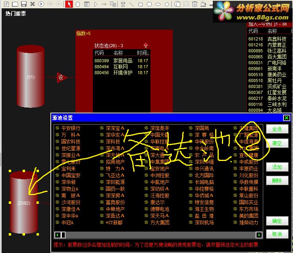Viewport: 293px width, 253px height.
Task: Start running with the play icon
Action: click(x=41, y=4)
